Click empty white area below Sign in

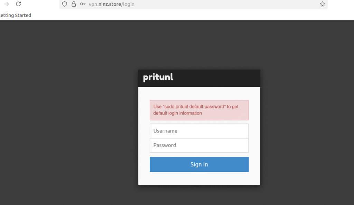199,178
